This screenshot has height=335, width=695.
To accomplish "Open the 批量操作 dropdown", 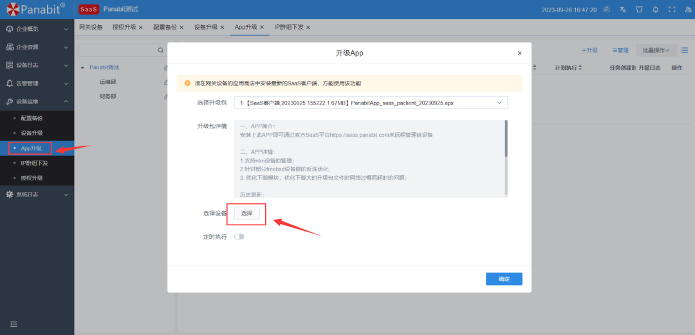I will point(656,51).
